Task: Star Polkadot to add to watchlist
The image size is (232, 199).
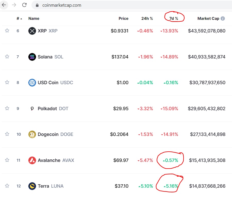Action: tap(7, 108)
